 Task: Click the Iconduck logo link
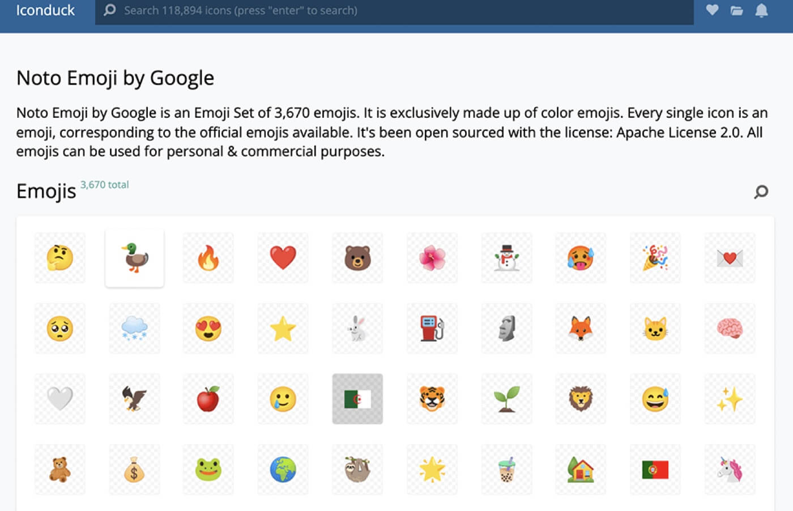pos(45,10)
